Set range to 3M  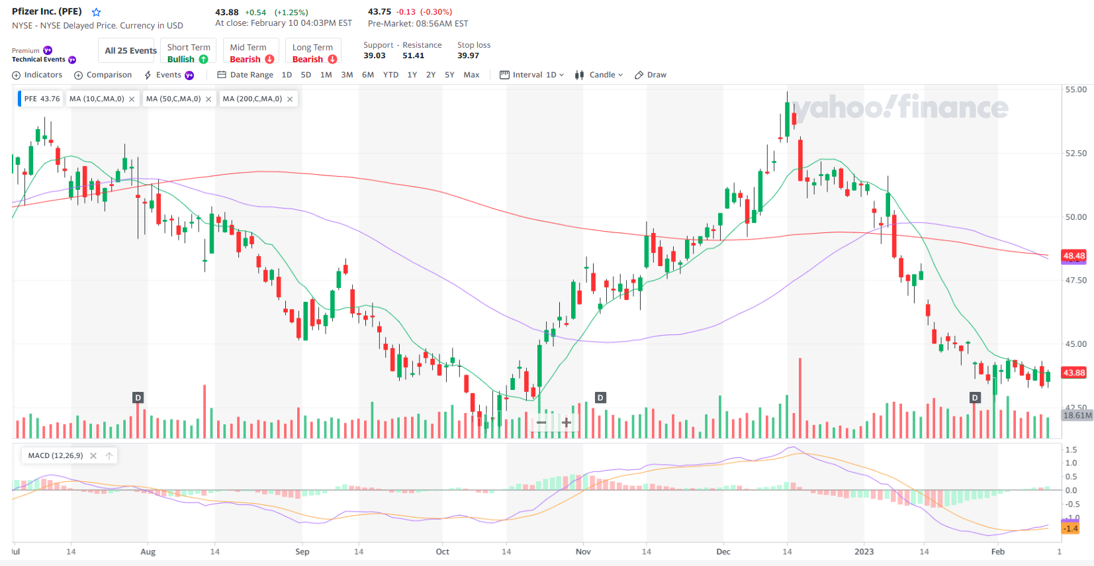point(347,75)
